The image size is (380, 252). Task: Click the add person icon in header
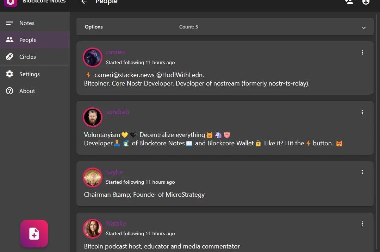(349, 2)
